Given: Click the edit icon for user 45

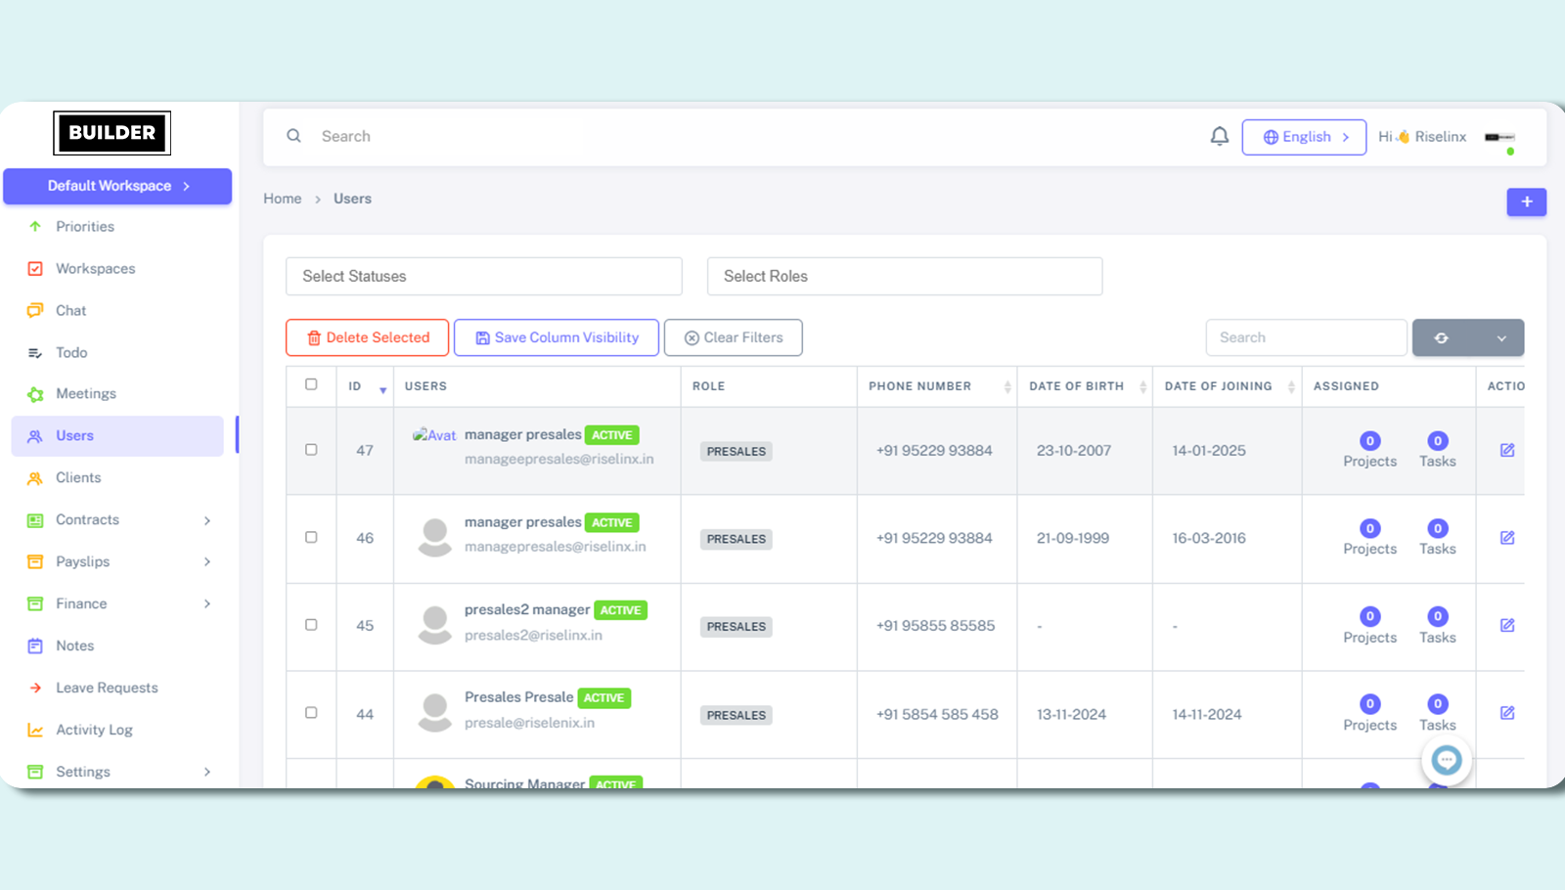Looking at the screenshot, I should [1506, 625].
